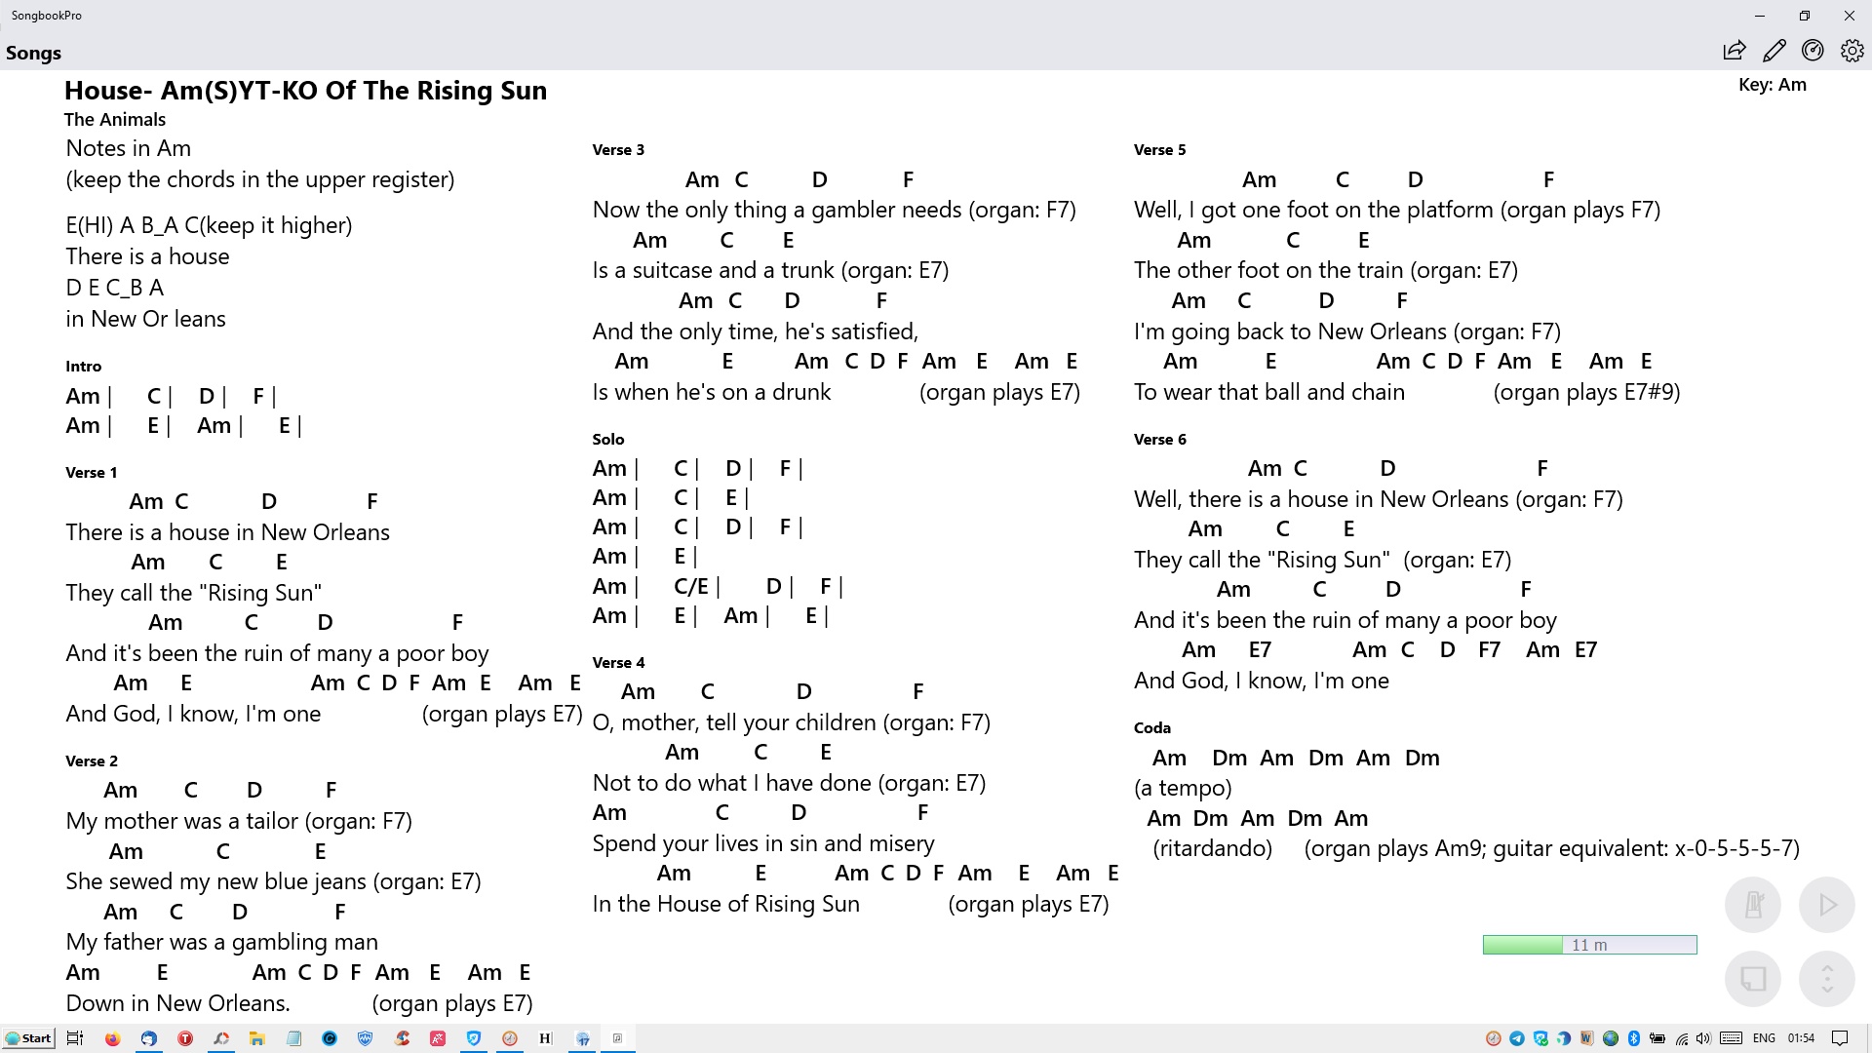This screenshot has width=1872, height=1053.
Task: Click the Verse 5 section heading
Action: point(1159,150)
